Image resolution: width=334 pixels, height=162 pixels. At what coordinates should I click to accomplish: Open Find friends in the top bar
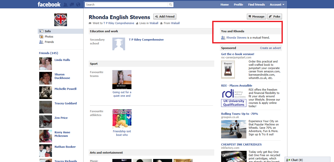pyautogui.click(x=257, y=5)
